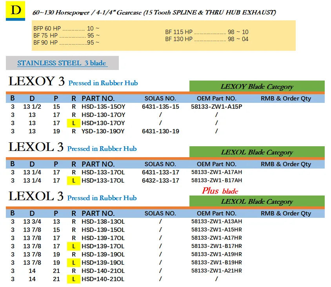Select part number HSD*140-21OL
The height and width of the screenshot is (287, 331).
(103, 279)
